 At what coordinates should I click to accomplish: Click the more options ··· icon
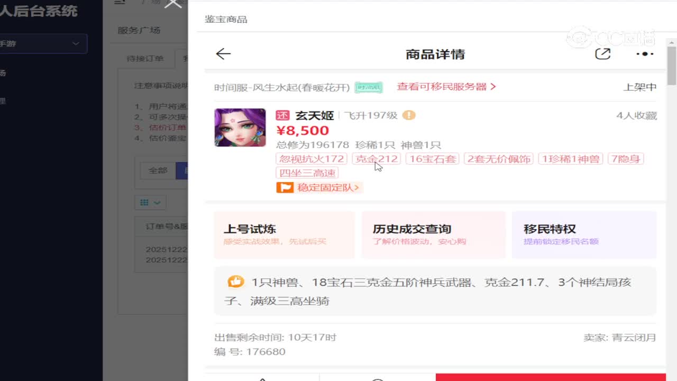644,53
